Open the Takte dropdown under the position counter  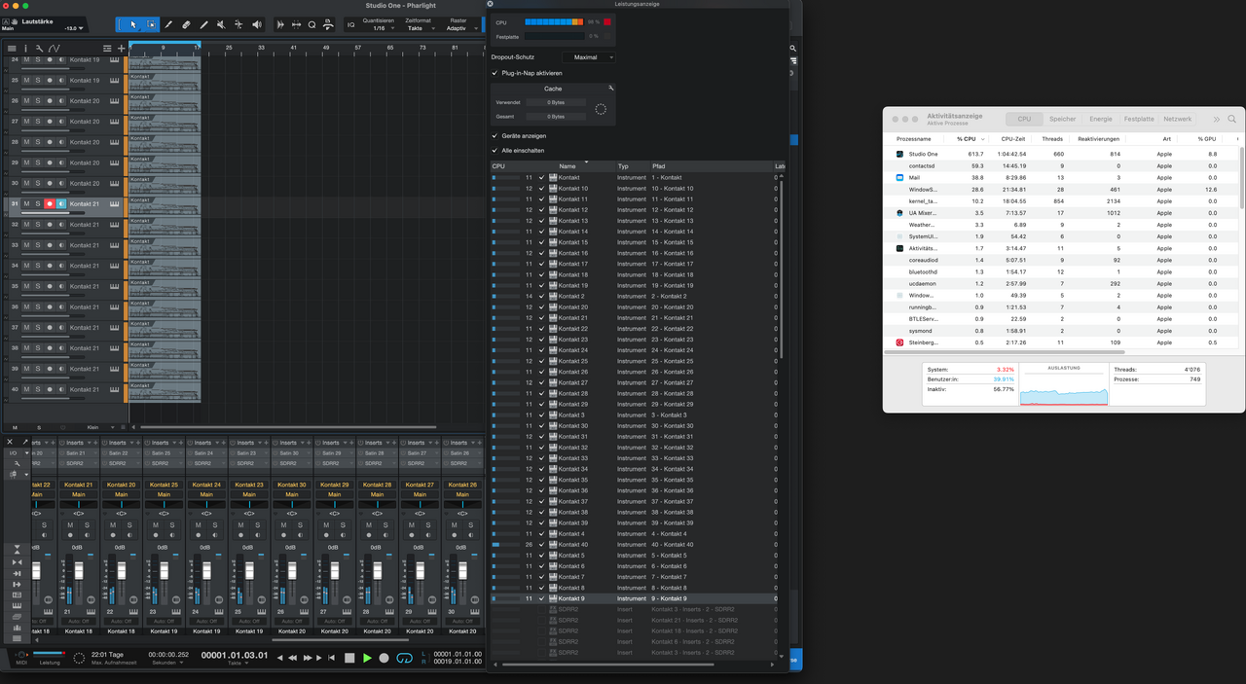tap(237, 663)
